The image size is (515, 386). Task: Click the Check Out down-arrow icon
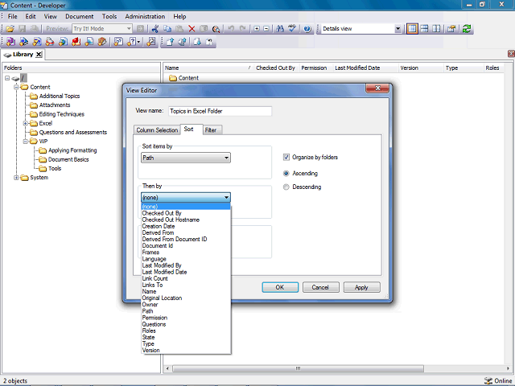pos(197,42)
